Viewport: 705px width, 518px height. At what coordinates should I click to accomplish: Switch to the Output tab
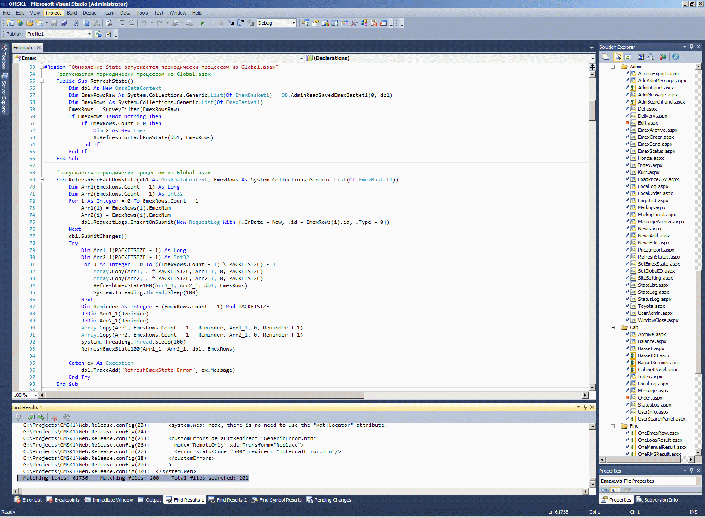pyautogui.click(x=149, y=500)
